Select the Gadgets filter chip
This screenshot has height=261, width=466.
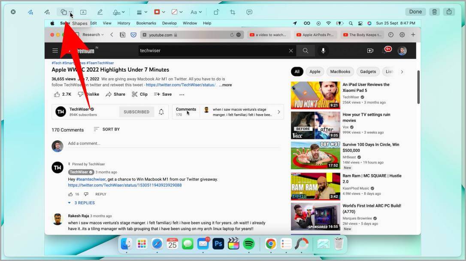click(x=368, y=72)
